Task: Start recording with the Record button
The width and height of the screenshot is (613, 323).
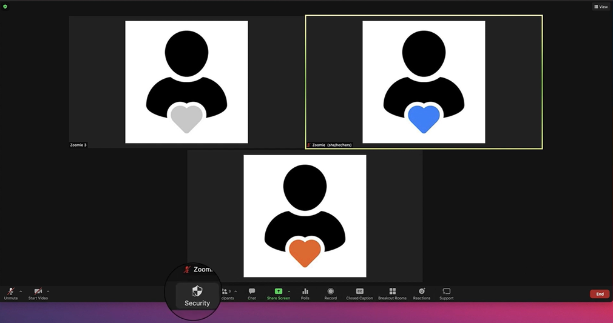Action: coord(331,293)
